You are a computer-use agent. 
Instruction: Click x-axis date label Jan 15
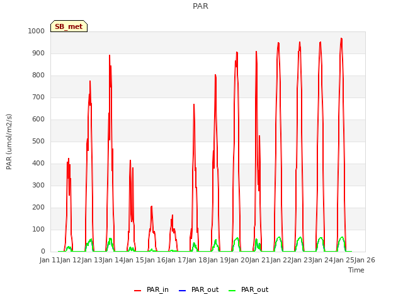pos(133,260)
